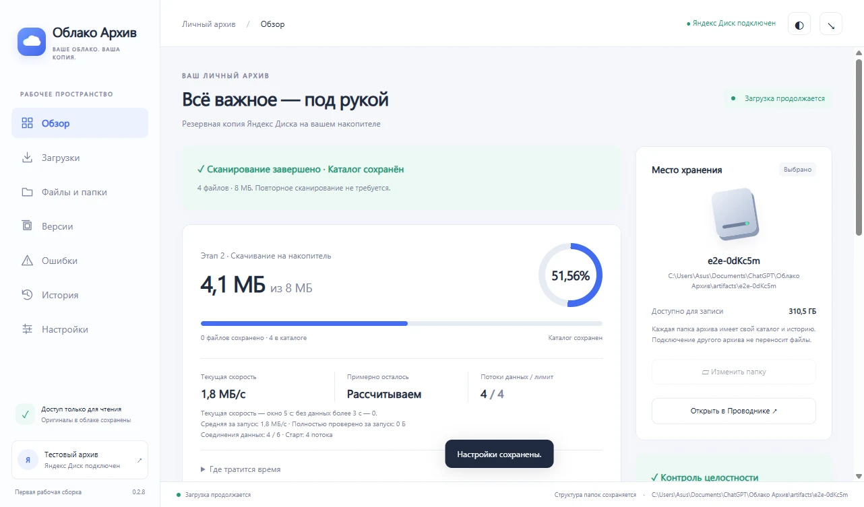Open Настройки from the sidebar
Viewport: 864px width, 507px height.
pos(80,329)
